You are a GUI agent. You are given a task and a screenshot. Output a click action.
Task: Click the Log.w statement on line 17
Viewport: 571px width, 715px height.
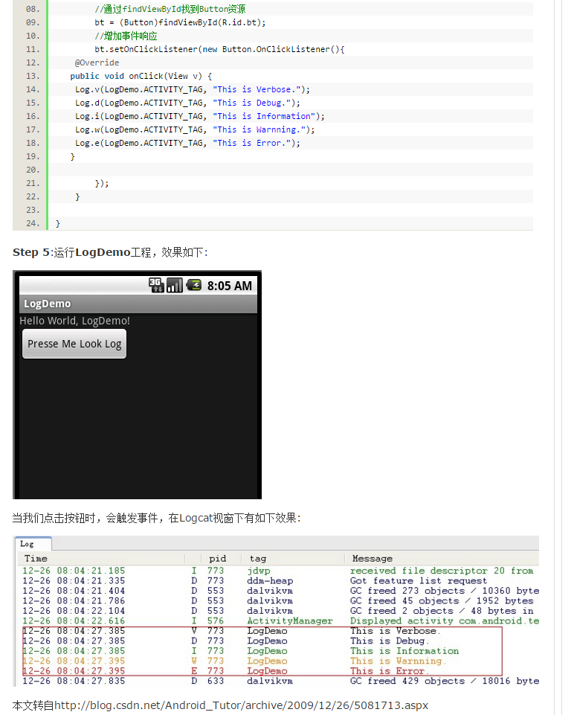pyautogui.click(x=195, y=129)
